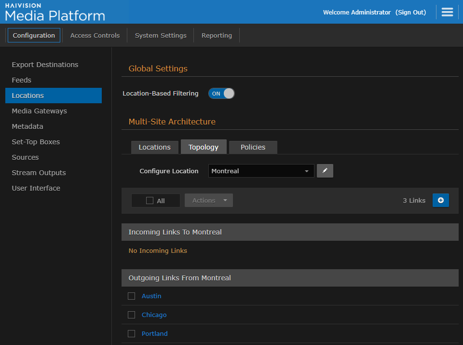
Task: Click the pencil edit location icon
Action: (x=325, y=171)
